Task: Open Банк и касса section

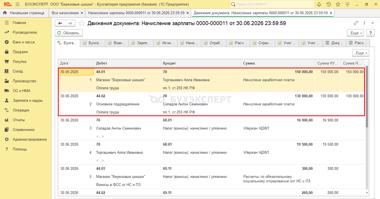Action: pos(23,42)
